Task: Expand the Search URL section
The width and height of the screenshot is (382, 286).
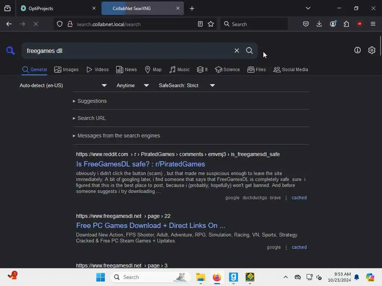Action: tap(89, 118)
